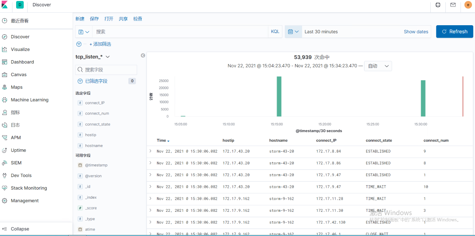Image resolution: width=475 pixels, height=236 pixels.
Task: Click the SIEM sidebar icon
Action: (5, 163)
